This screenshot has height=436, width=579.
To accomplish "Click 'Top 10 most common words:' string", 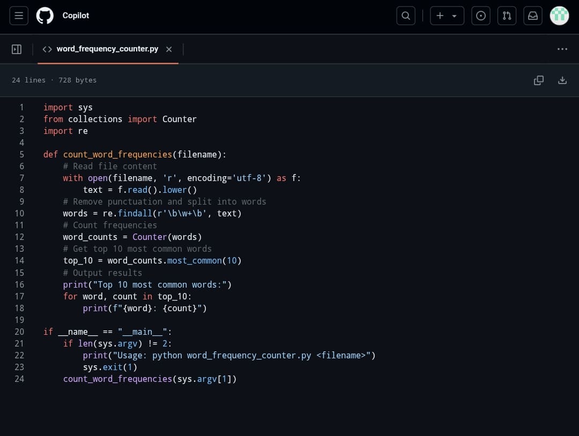I will [x=160, y=285].
